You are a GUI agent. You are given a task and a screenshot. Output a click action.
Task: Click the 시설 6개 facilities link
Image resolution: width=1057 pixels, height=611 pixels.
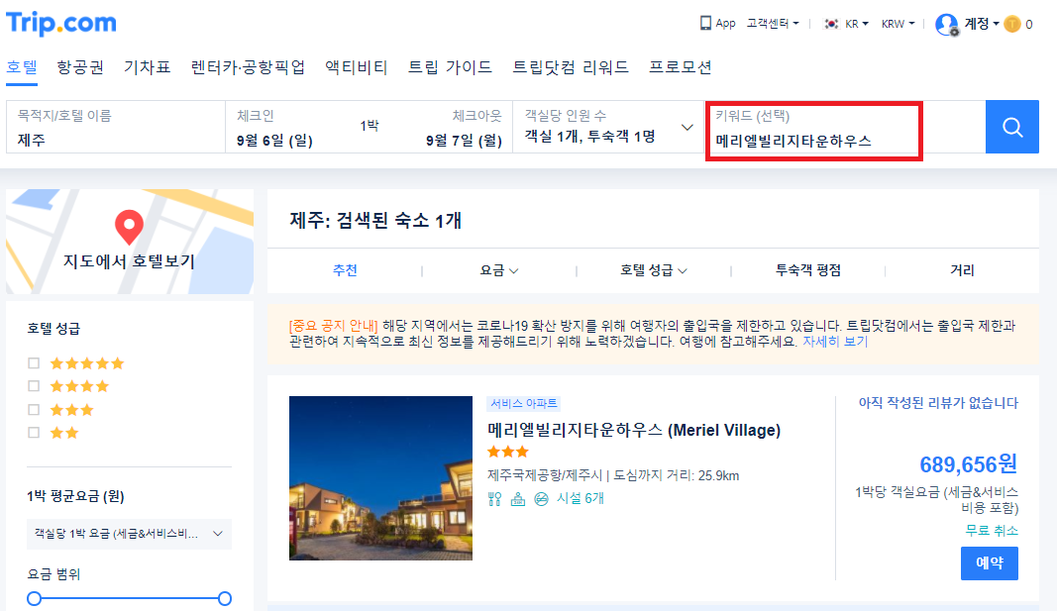pyautogui.click(x=581, y=498)
